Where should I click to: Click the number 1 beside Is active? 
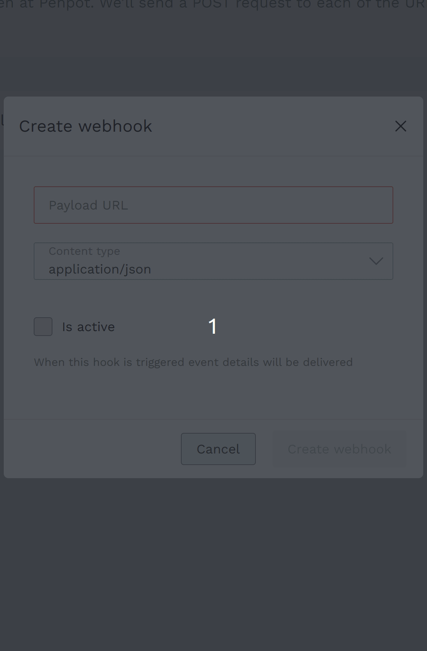click(213, 326)
